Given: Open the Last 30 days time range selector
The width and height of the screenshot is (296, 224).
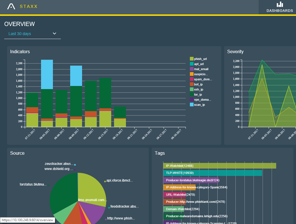Looking at the screenshot, I should (x=33, y=34).
